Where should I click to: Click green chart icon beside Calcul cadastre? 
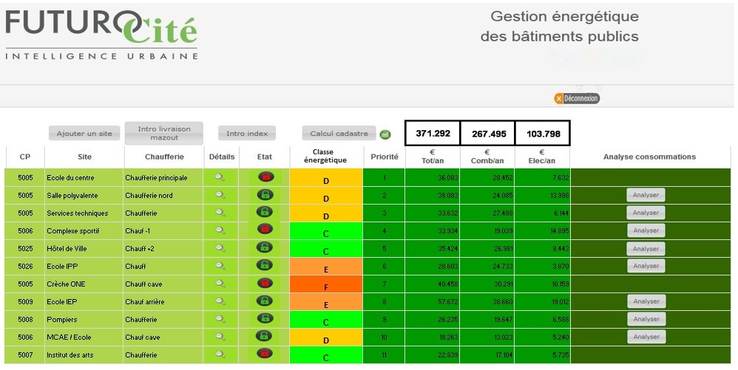385,135
